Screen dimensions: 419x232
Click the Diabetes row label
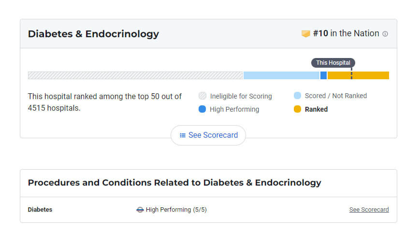pyautogui.click(x=40, y=210)
